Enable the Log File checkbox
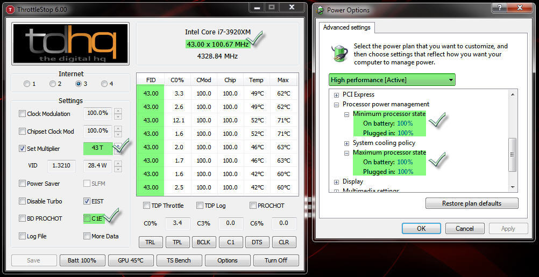Screen dimensions: 539x277 point(23,236)
